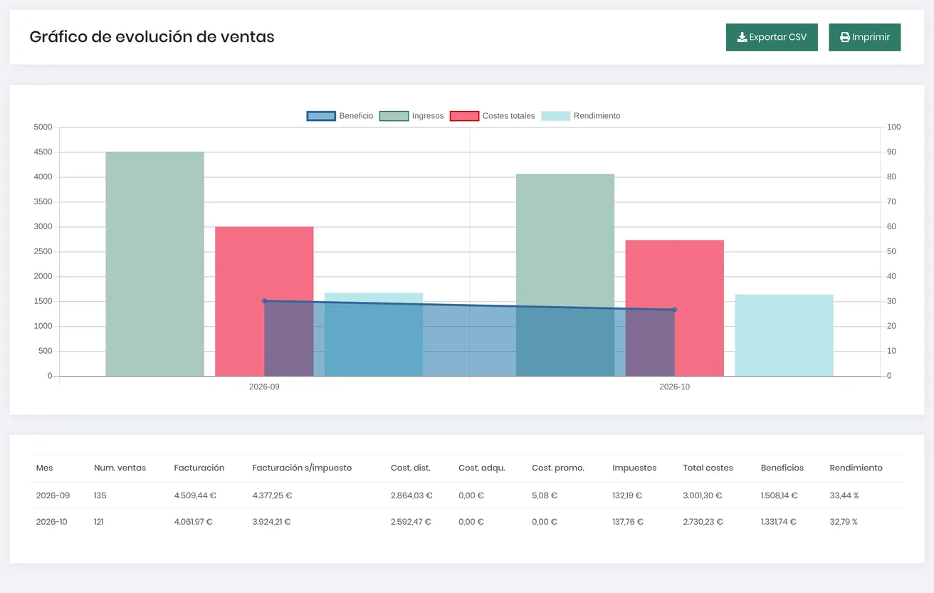The width and height of the screenshot is (934, 593).
Task: Select the 2026-10 cell in table
Action: pos(51,522)
